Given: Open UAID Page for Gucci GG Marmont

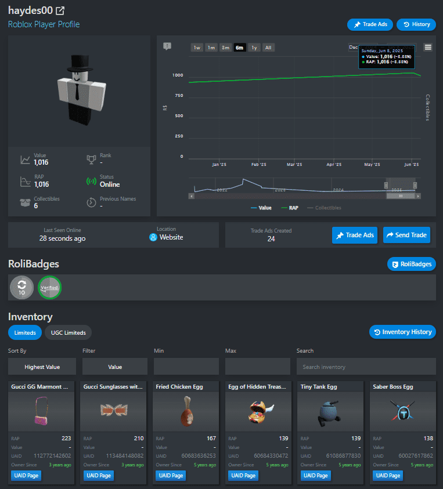Looking at the screenshot, I should [26, 476].
